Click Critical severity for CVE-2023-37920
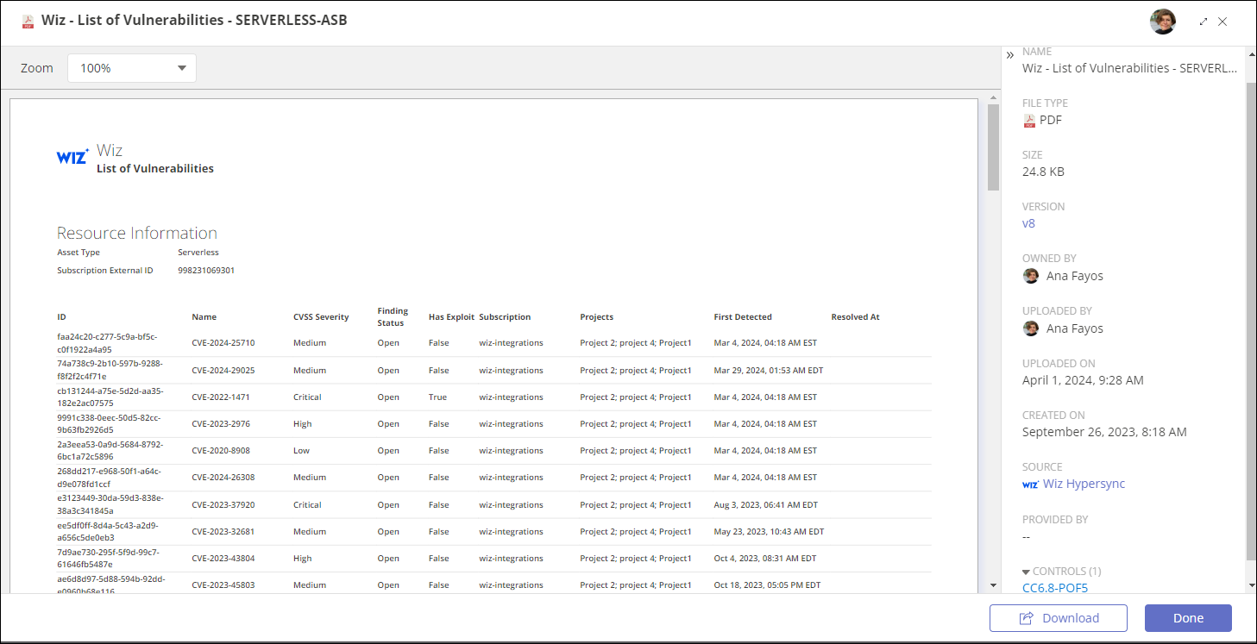 [x=307, y=505]
